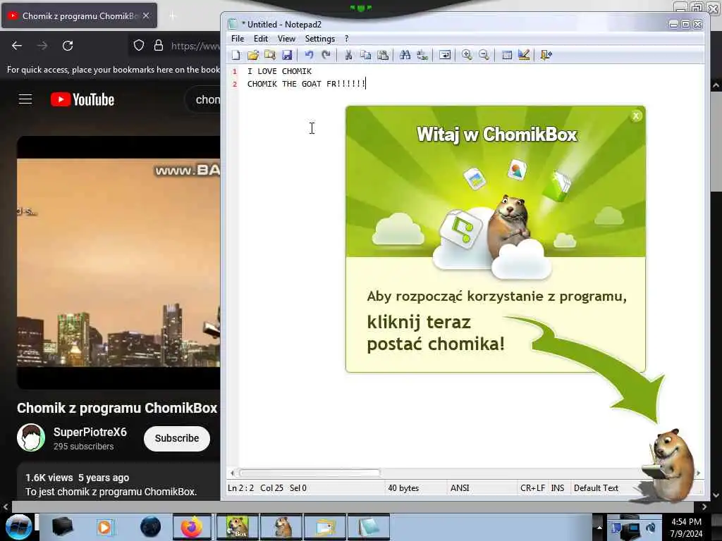Open the Edit menu in Notepad2
This screenshot has height=541, width=722.
(x=261, y=39)
